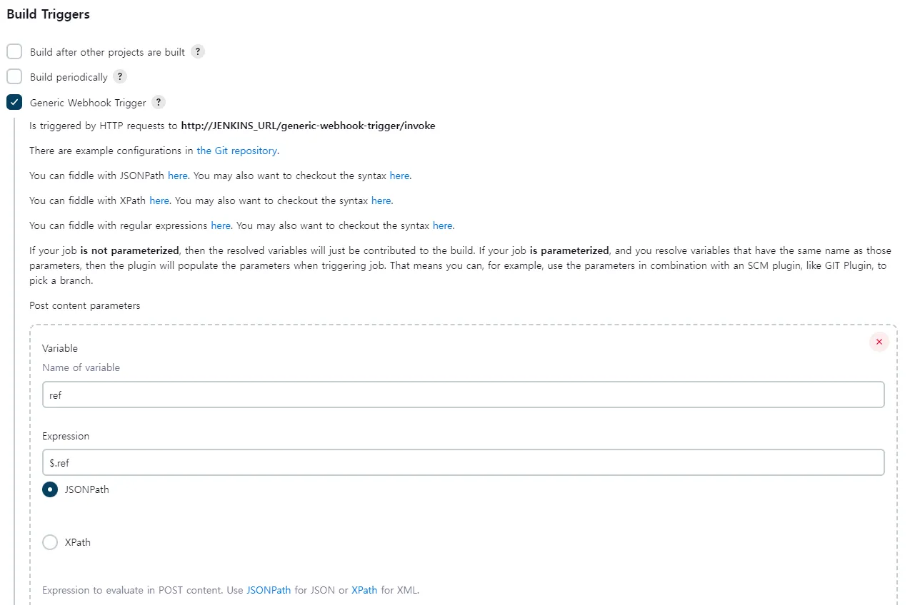Open the JSONPath fiddle link

pos(177,176)
